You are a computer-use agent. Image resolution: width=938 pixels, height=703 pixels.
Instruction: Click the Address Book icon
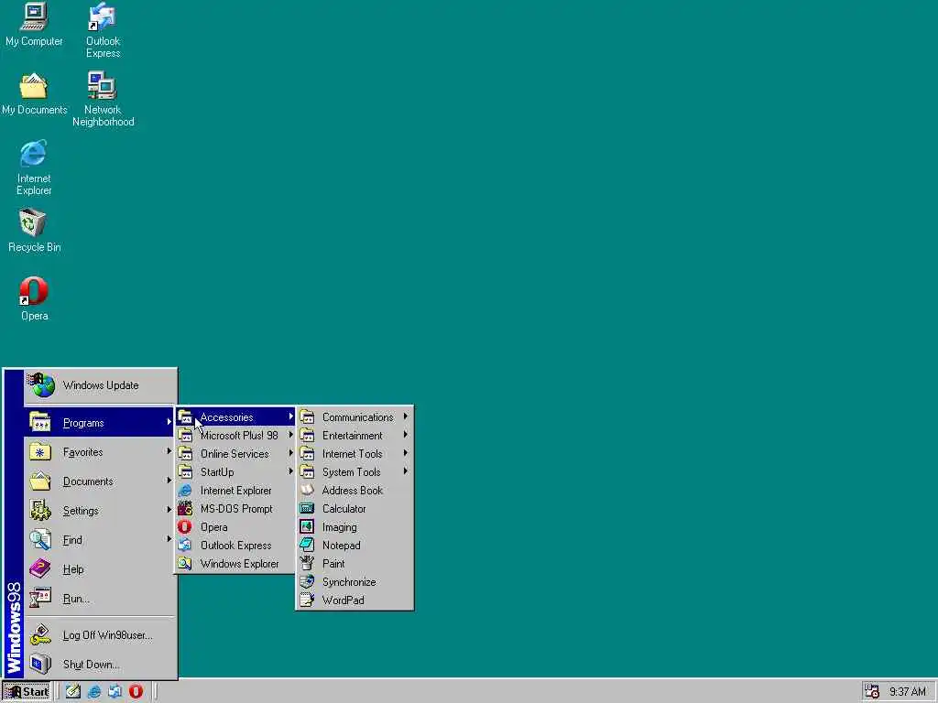tap(307, 491)
